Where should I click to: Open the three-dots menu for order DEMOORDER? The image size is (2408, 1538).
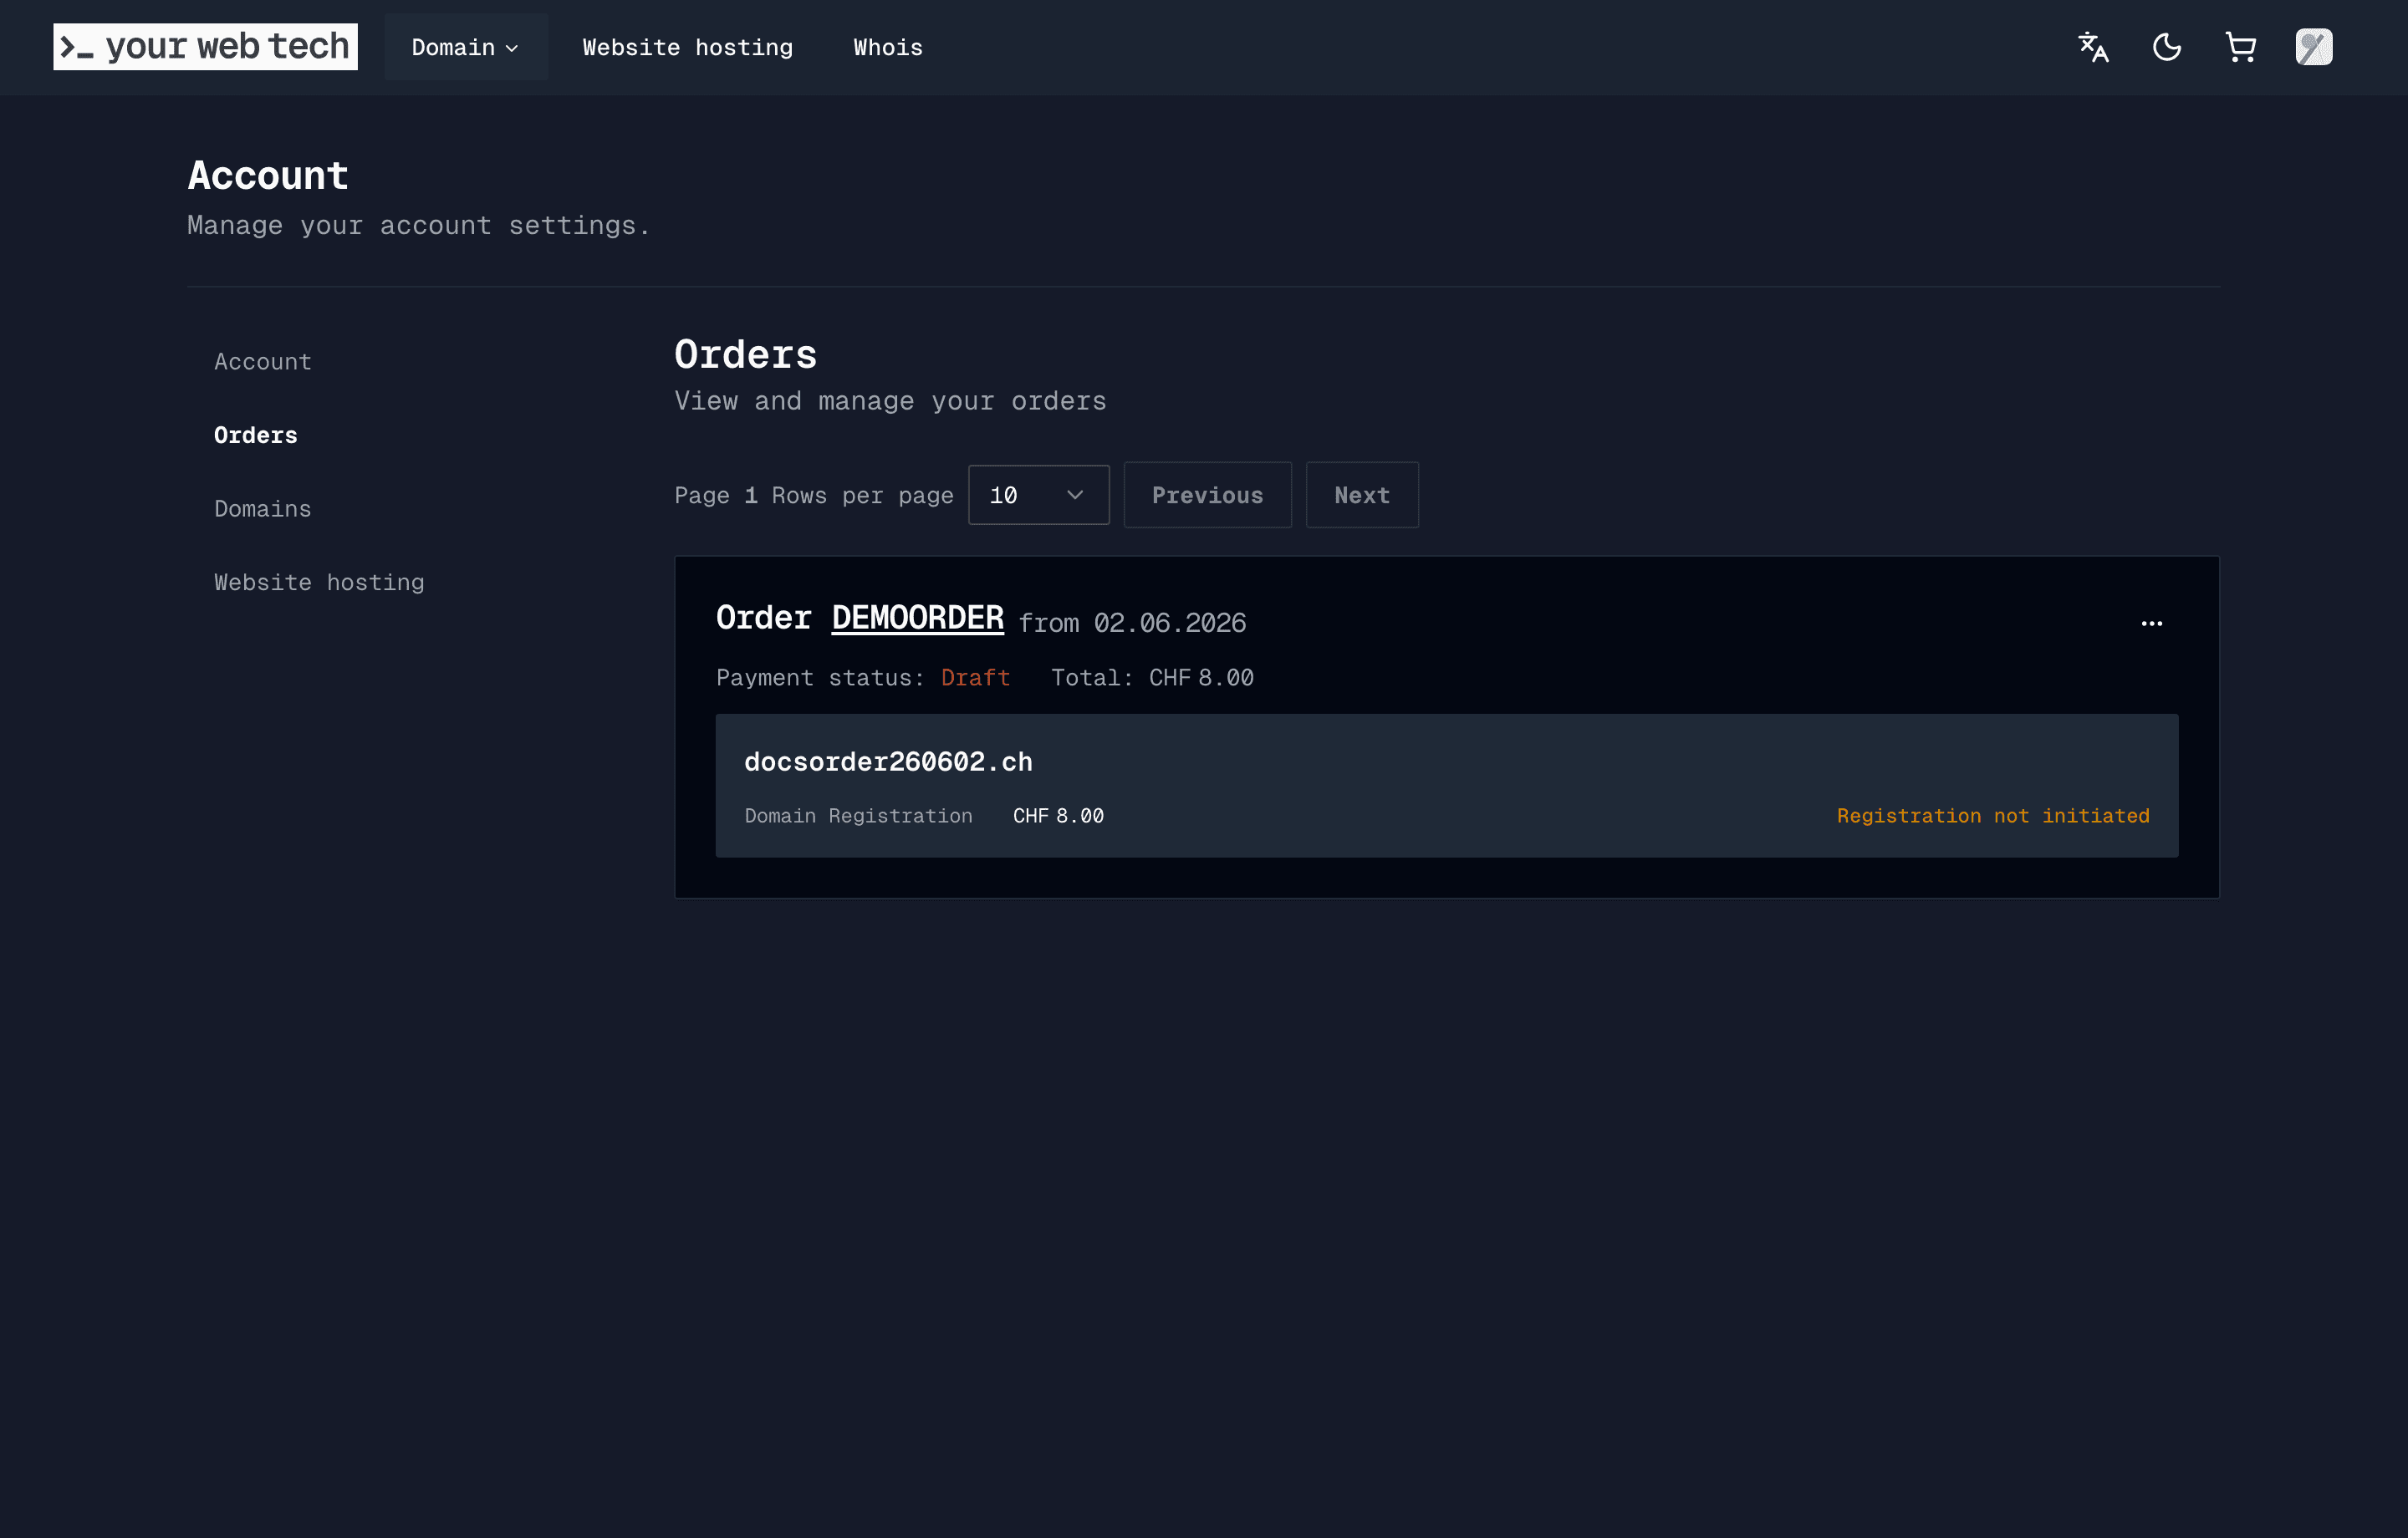pyautogui.click(x=2151, y=623)
